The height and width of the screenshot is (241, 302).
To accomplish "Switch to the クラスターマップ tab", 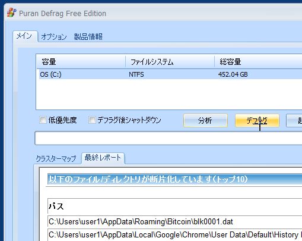I will click(56, 158).
